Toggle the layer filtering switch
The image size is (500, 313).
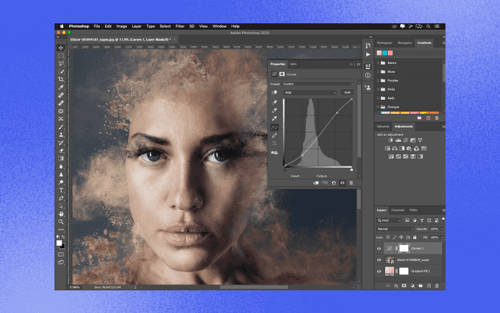[443, 220]
